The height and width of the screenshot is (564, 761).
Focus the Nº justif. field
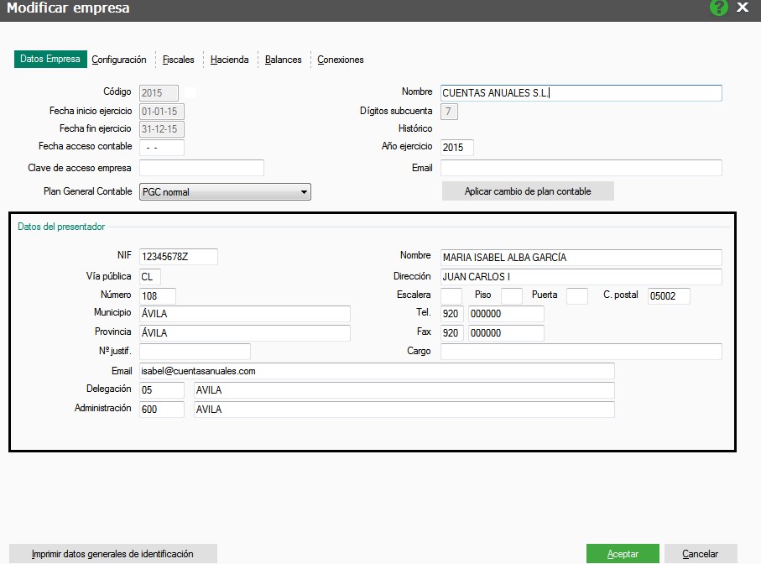(195, 352)
